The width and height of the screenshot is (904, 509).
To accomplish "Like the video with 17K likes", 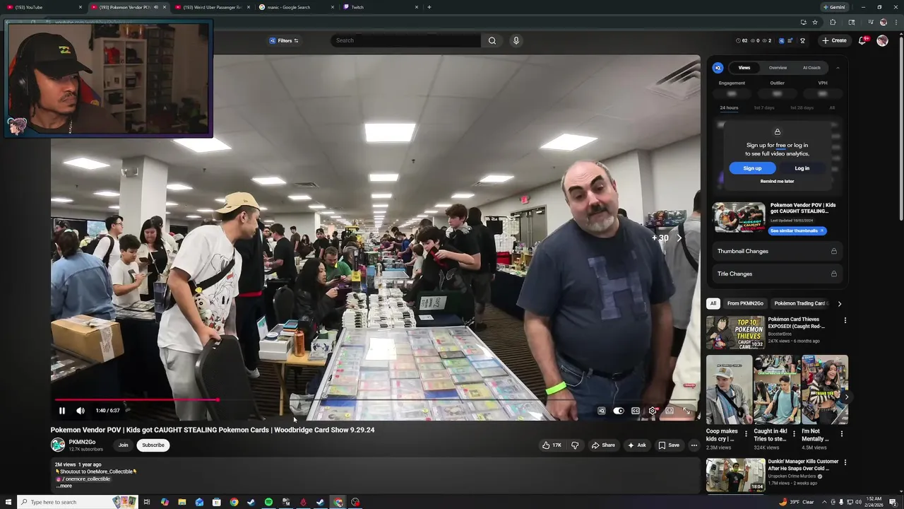I will pyautogui.click(x=552, y=445).
